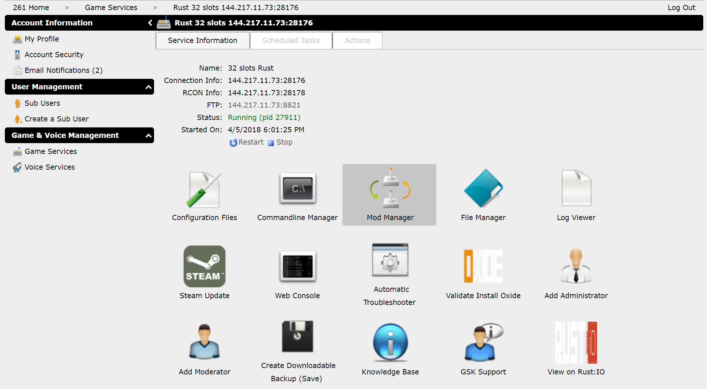Click the Running (pid 27911) status text
Screen dimensions: 707x389
click(x=264, y=117)
